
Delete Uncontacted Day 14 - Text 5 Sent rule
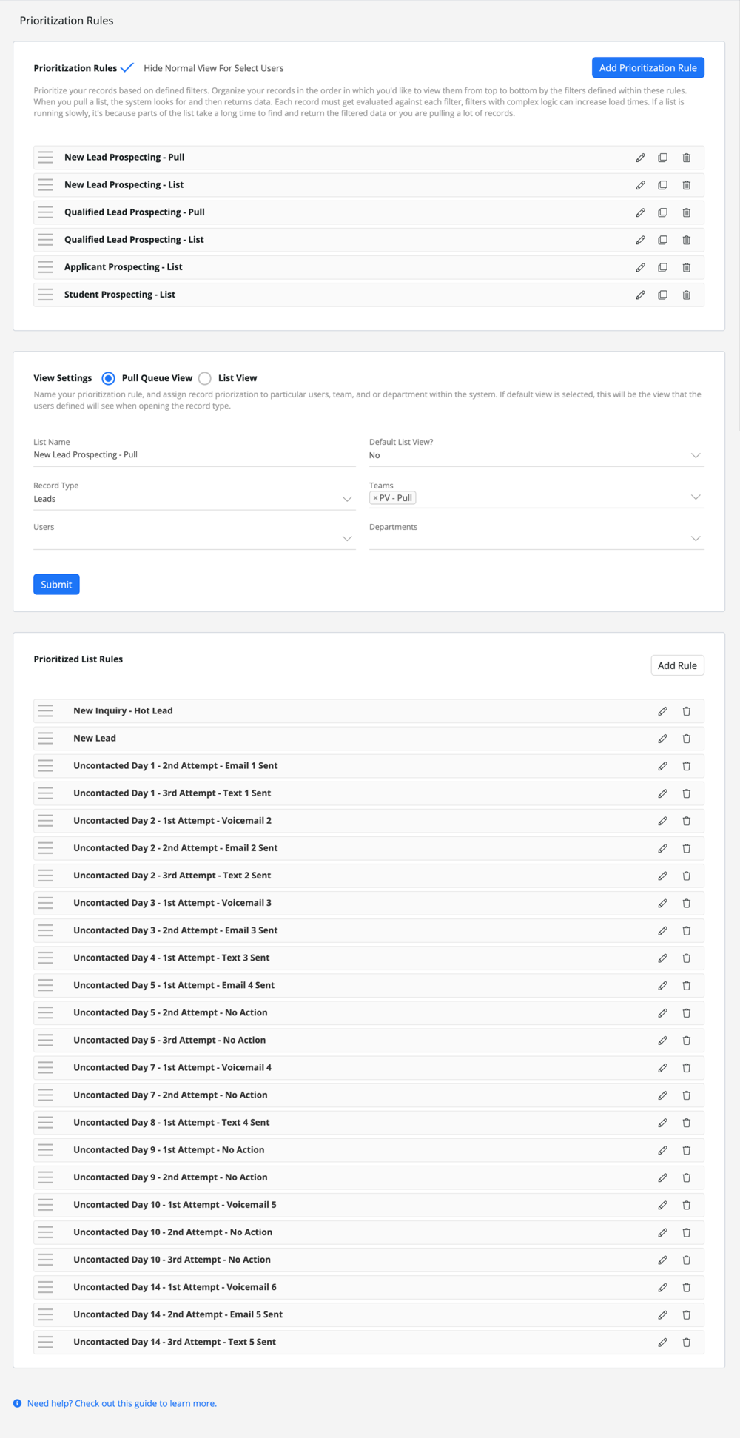(x=687, y=1342)
